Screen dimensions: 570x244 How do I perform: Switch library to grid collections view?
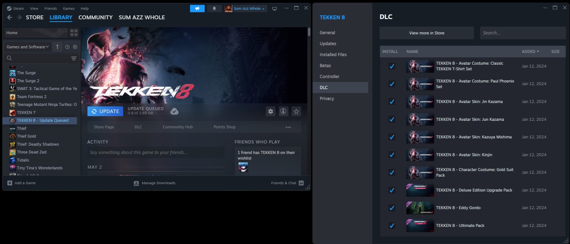click(x=74, y=33)
